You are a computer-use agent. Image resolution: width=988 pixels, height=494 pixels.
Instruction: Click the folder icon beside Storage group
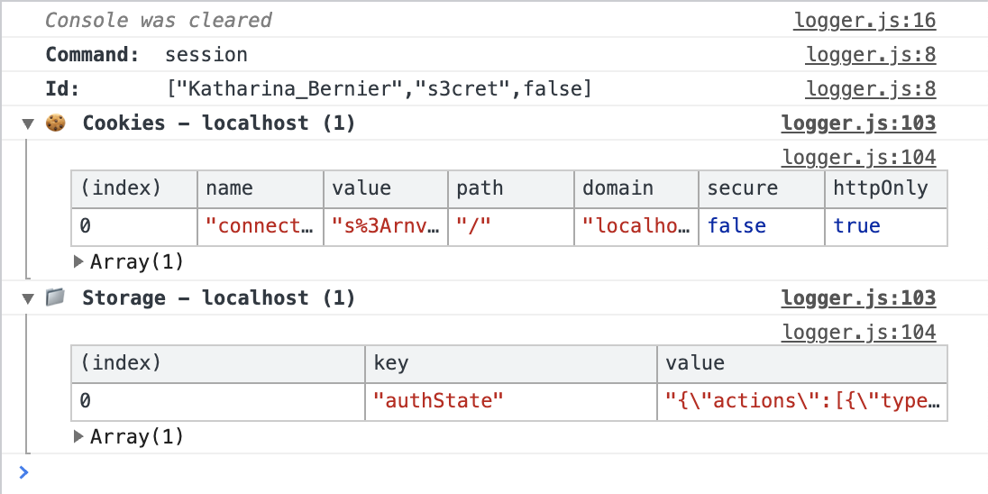coord(56,298)
